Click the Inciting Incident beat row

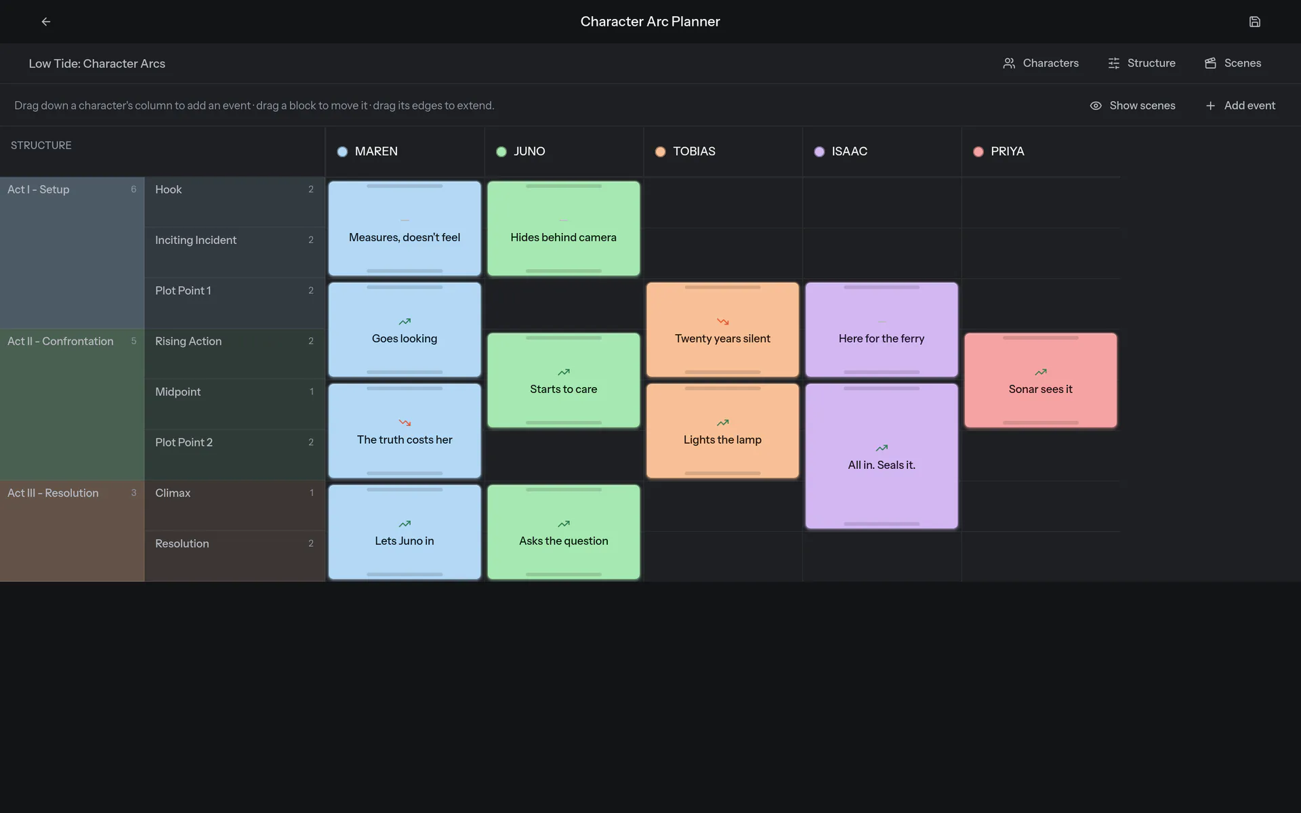tap(234, 253)
